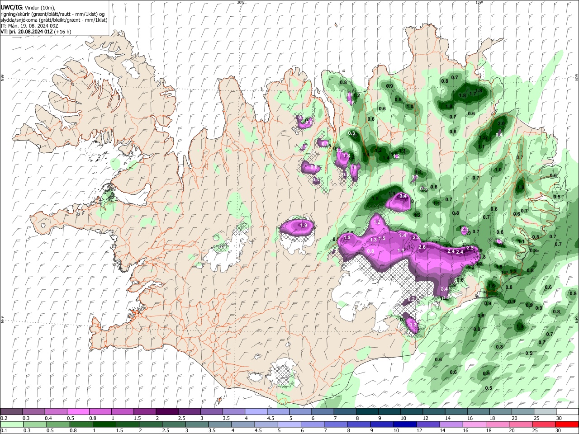Viewport: 579px width, 434px height.
Task: Click the violet swatch labeled 12 in rain legend
Action: [x=427, y=424]
